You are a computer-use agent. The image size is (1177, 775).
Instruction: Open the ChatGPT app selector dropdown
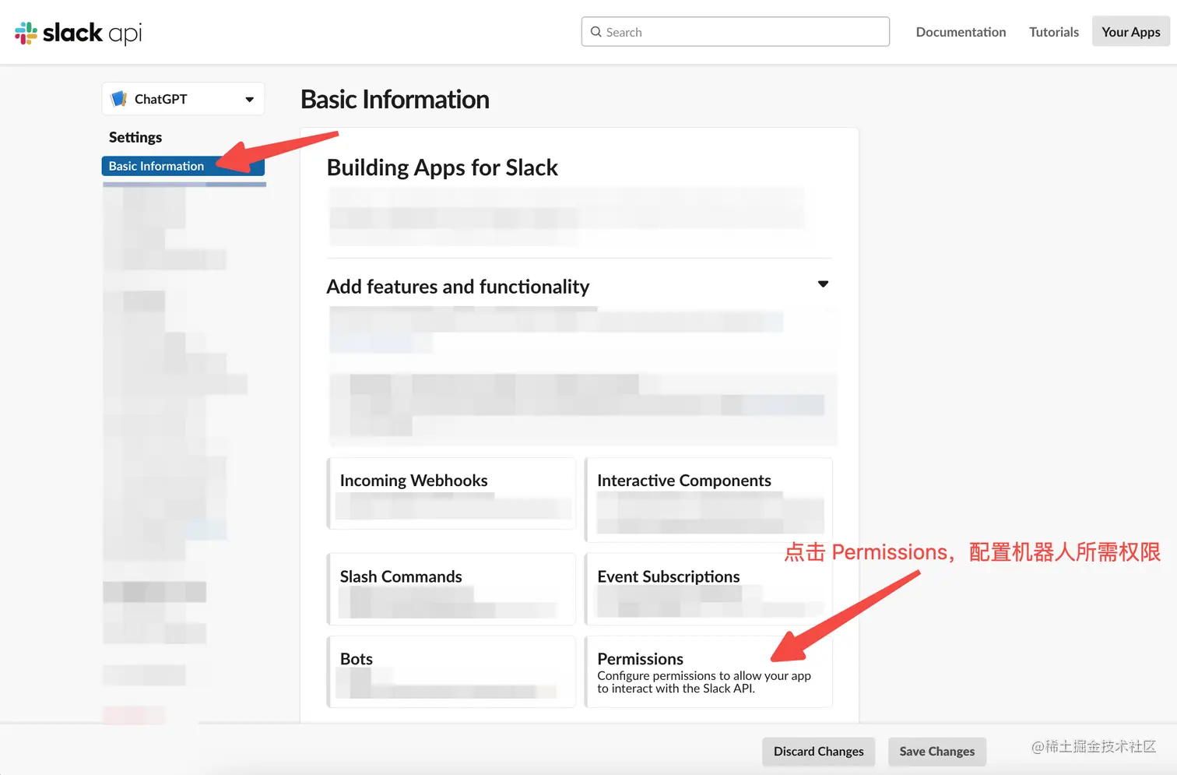pyautogui.click(x=183, y=99)
